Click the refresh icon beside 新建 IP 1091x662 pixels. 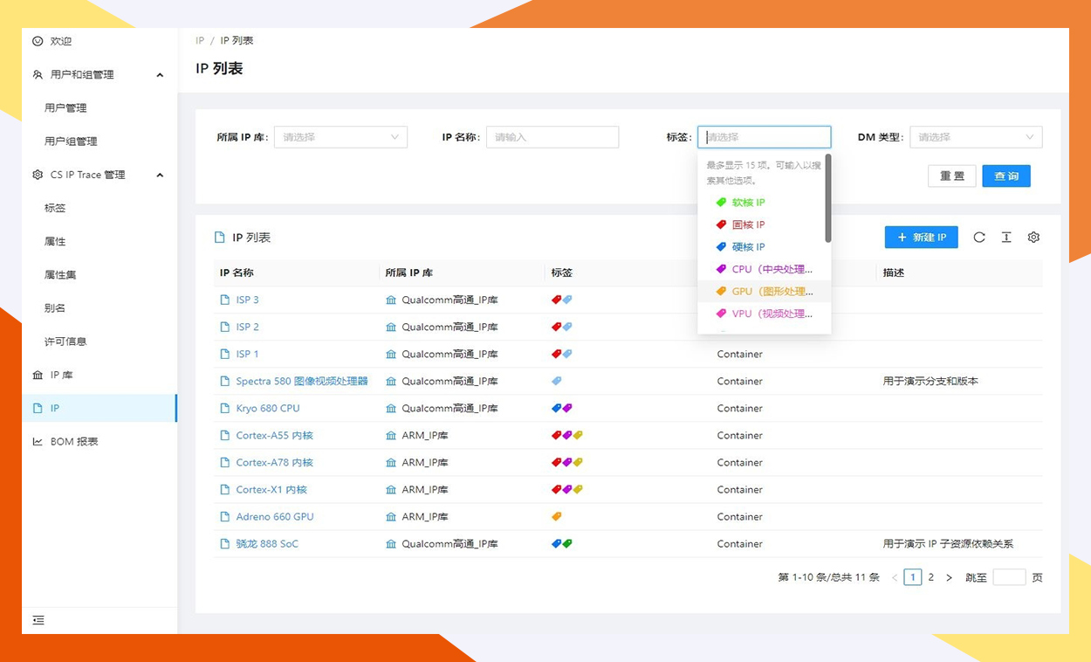[x=979, y=238]
